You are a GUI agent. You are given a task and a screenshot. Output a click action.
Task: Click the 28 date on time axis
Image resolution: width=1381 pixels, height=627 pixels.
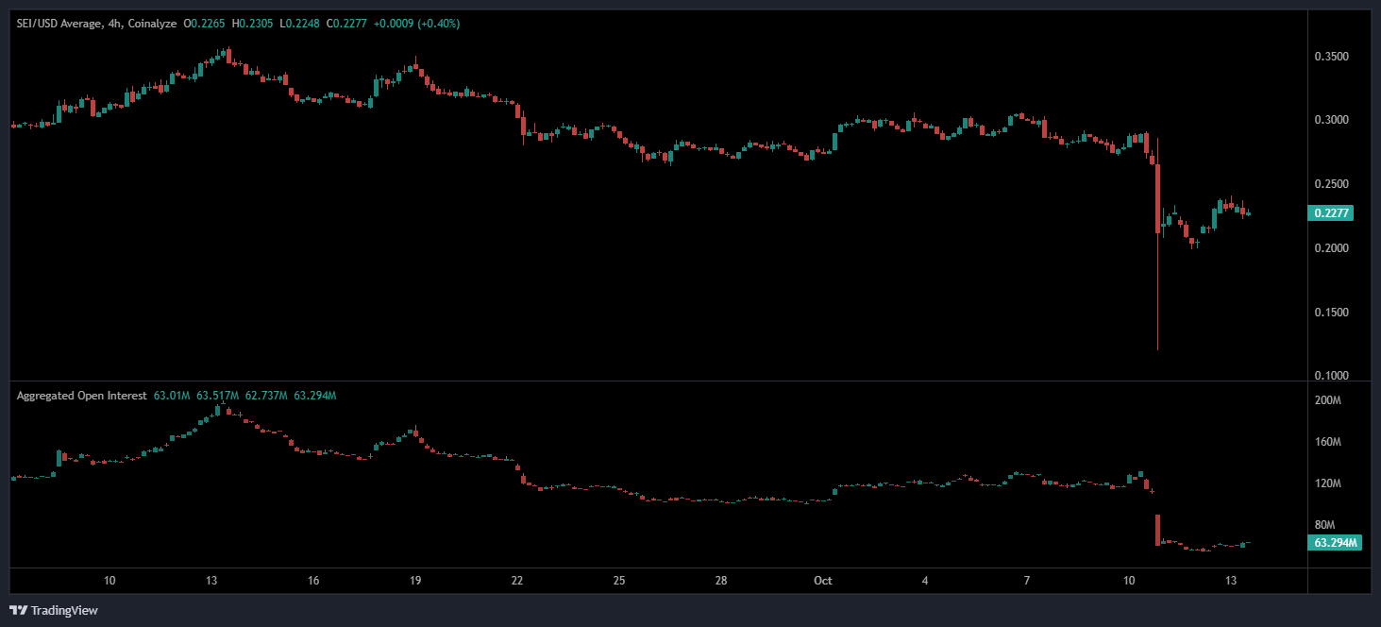pyautogui.click(x=721, y=581)
